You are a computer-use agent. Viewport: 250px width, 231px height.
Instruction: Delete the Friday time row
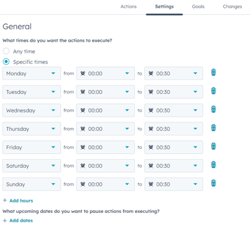[213, 147]
